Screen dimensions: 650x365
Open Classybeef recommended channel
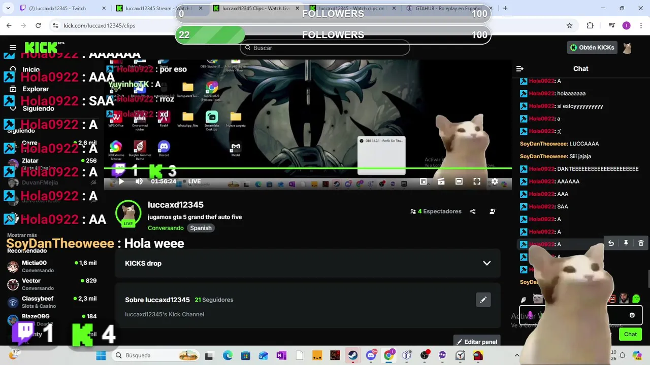[x=52, y=302]
